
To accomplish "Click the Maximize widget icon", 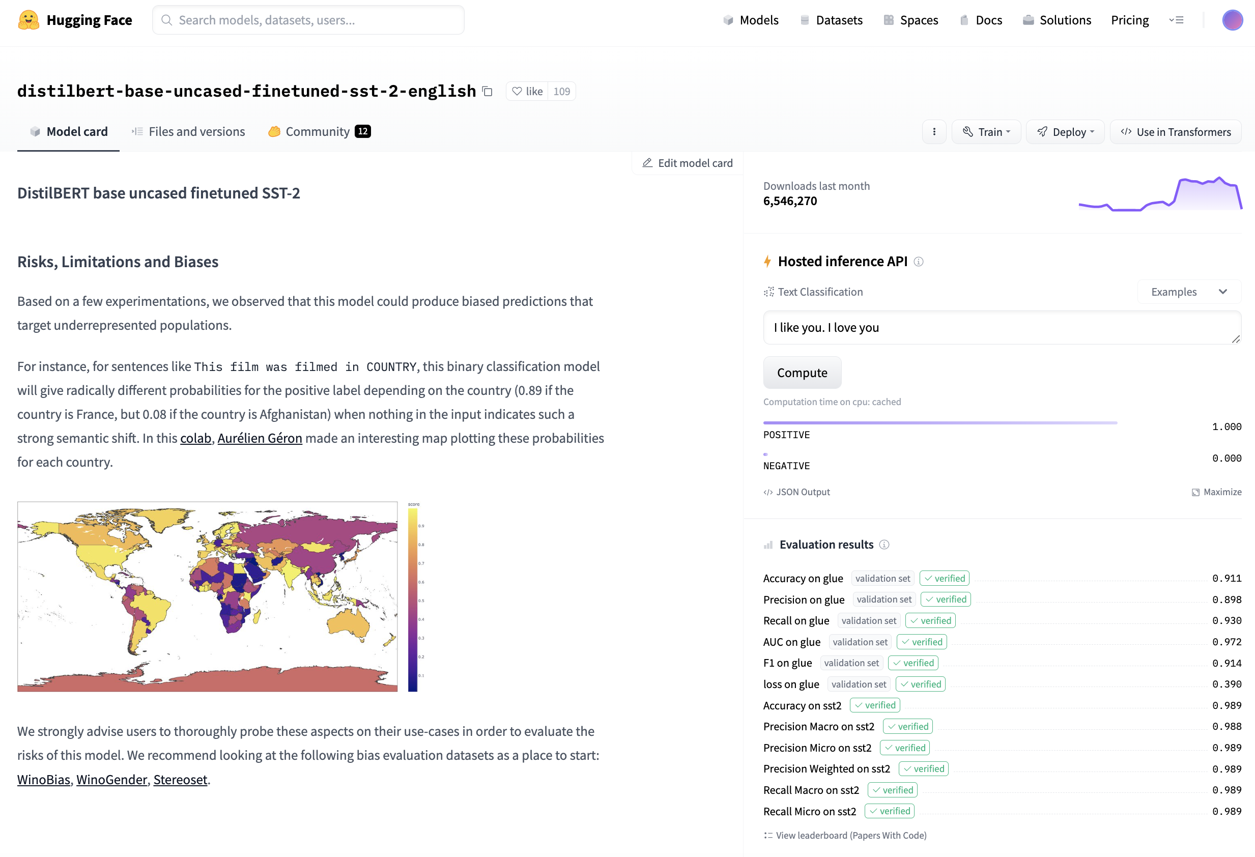I will pyautogui.click(x=1195, y=492).
